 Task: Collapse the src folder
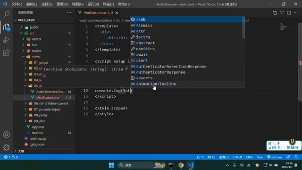coord(44,33)
